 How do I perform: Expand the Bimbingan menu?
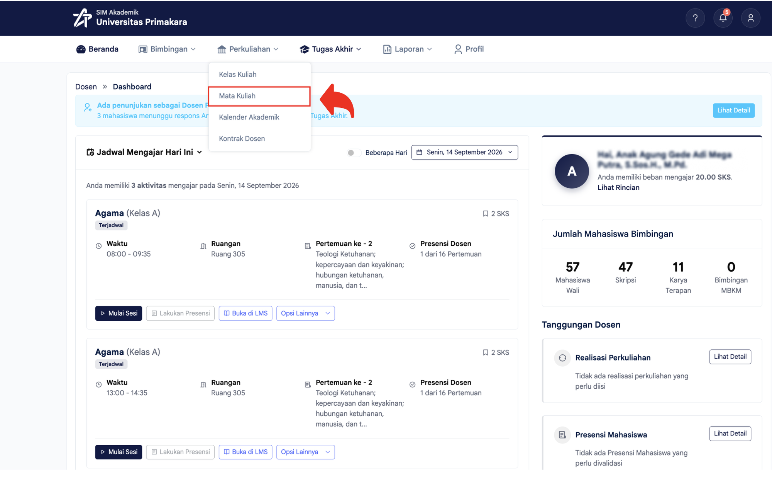pyautogui.click(x=167, y=49)
